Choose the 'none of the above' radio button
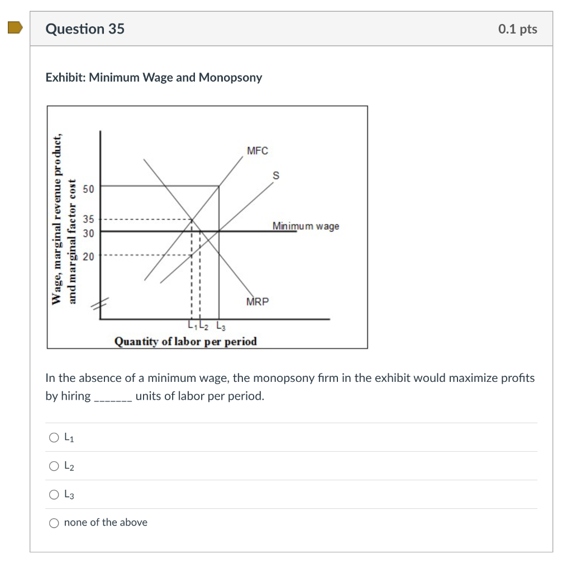This screenshot has width=572, height=563. click(54, 523)
